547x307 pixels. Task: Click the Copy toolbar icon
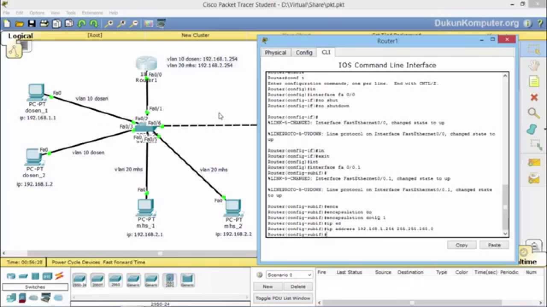tap(57, 24)
